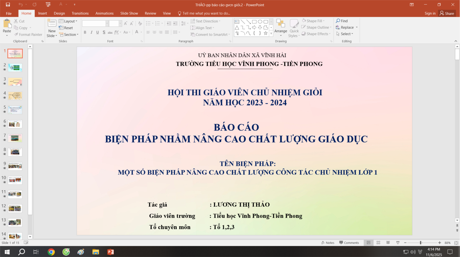
Task: Click the zoom slider handle
Action: (421, 243)
